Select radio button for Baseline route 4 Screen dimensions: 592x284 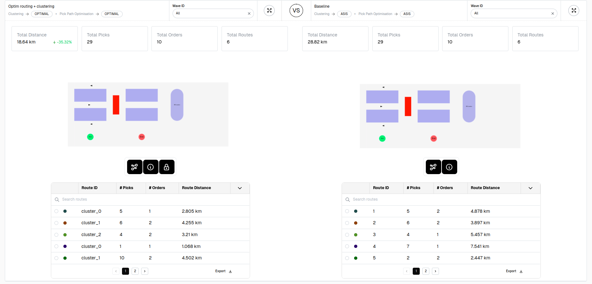coord(347,246)
